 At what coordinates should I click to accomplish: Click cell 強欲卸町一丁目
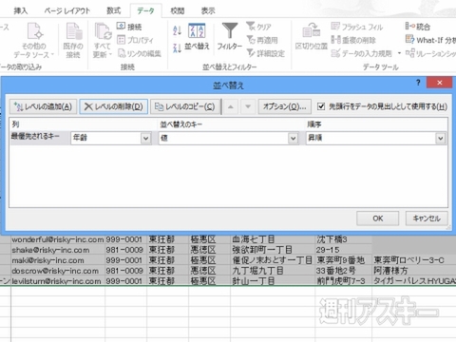pos(273,250)
